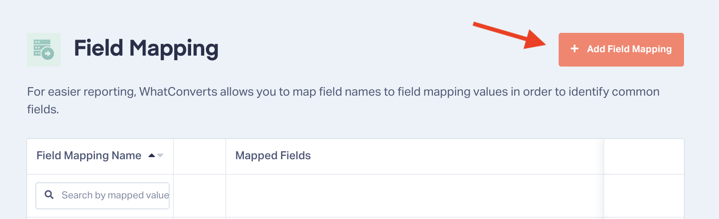The width and height of the screenshot is (719, 219).
Task: Sort descending using the gray down triangle
Action: pyautogui.click(x=160, y=156)
